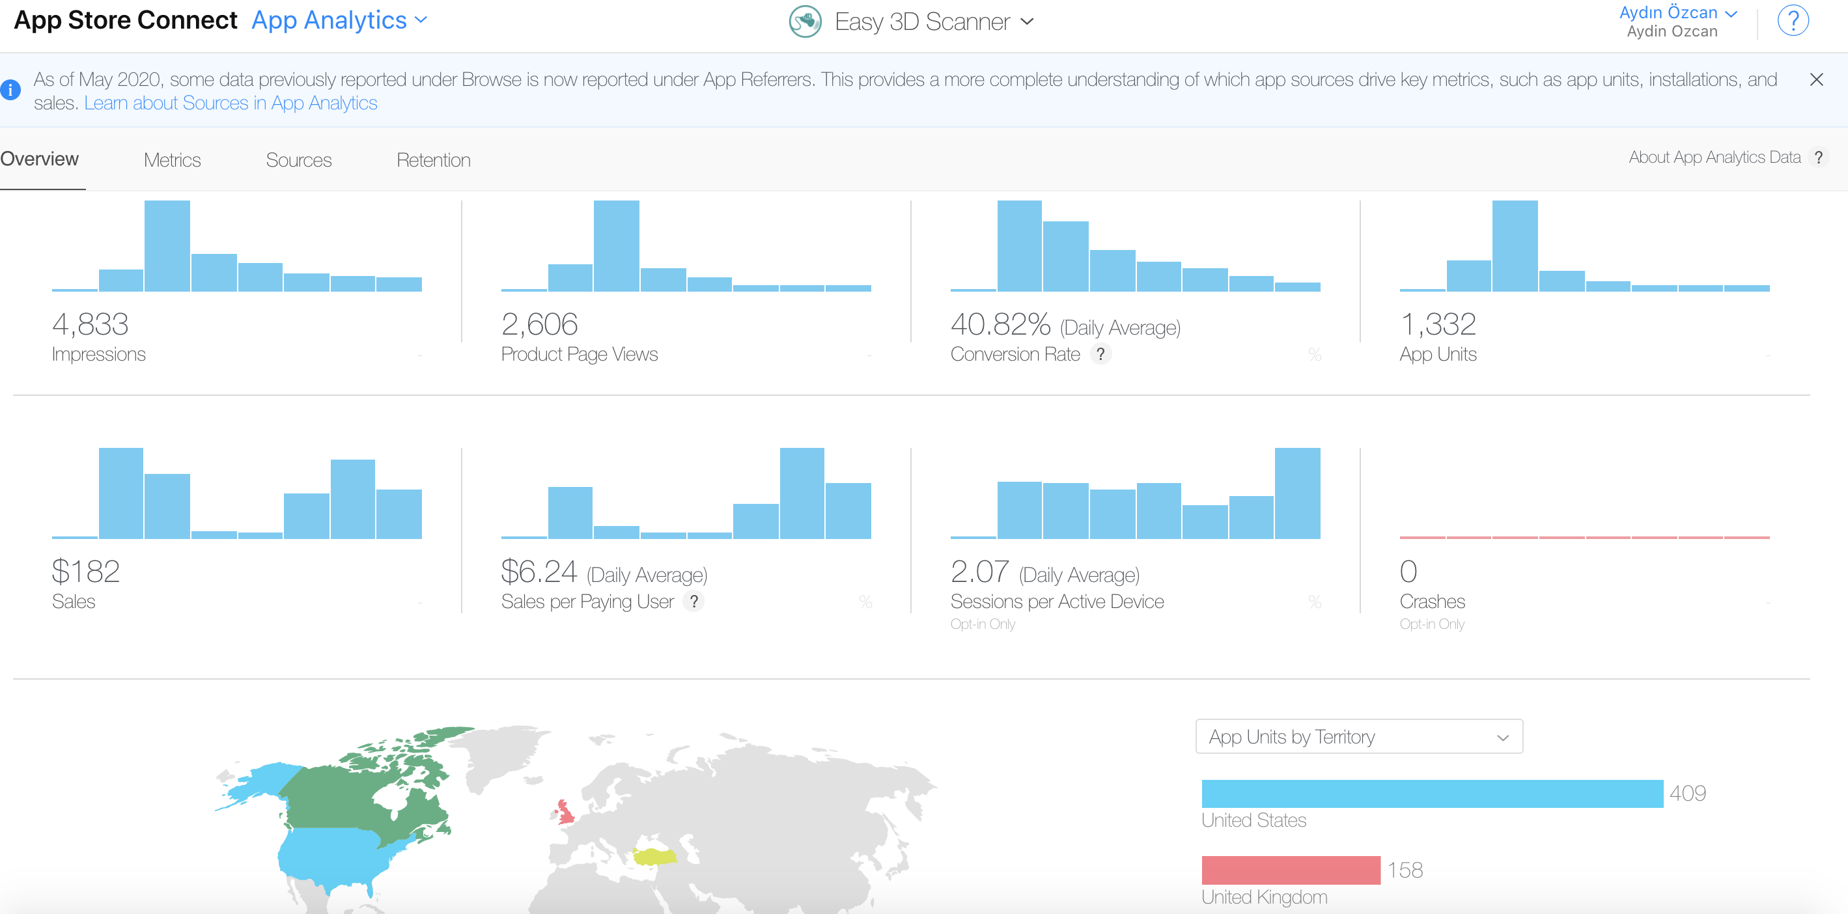Switch to the Metrics tab
The image size is (1848, 914).
click(172, 159)
